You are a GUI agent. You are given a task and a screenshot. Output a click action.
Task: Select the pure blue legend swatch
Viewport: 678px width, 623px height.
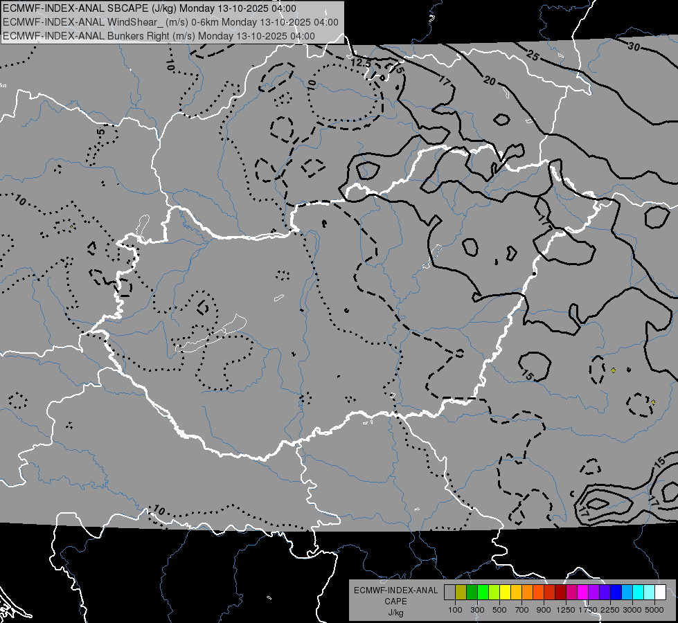(616, 592)
